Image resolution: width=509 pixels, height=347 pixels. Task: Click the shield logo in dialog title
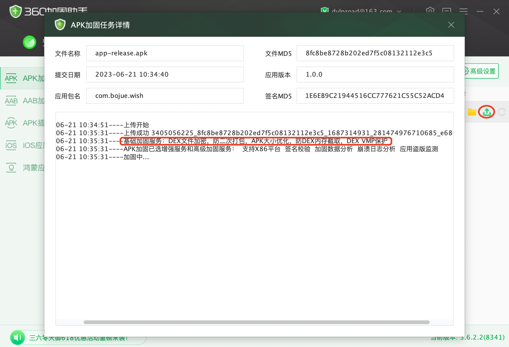[60, 24]
